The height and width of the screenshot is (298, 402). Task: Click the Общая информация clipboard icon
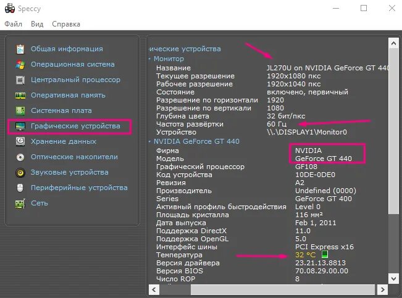click(20, 49)
